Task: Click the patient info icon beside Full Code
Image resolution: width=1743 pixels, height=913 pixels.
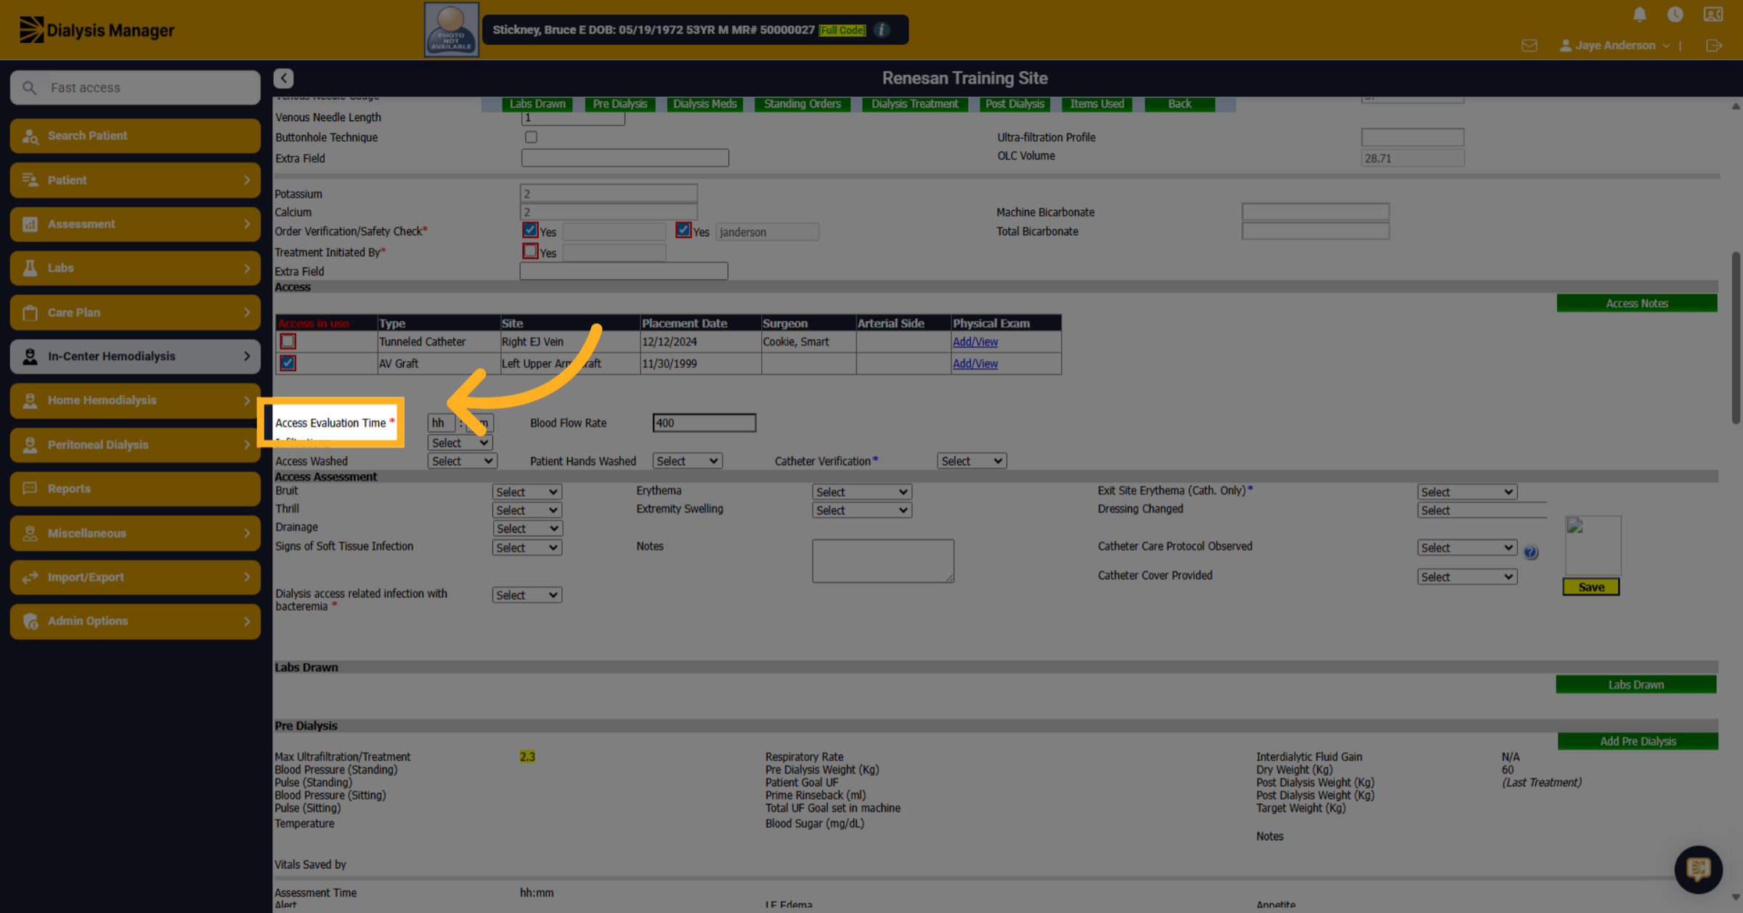Action: pos(882,30)
